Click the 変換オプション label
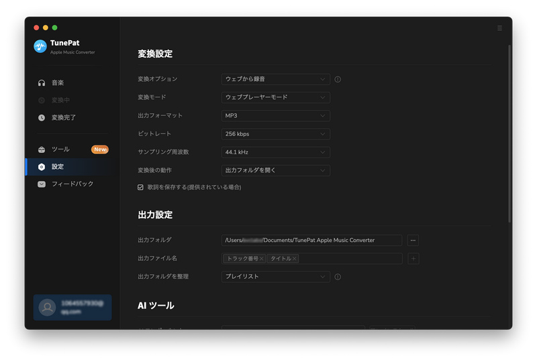 [158, 79]
